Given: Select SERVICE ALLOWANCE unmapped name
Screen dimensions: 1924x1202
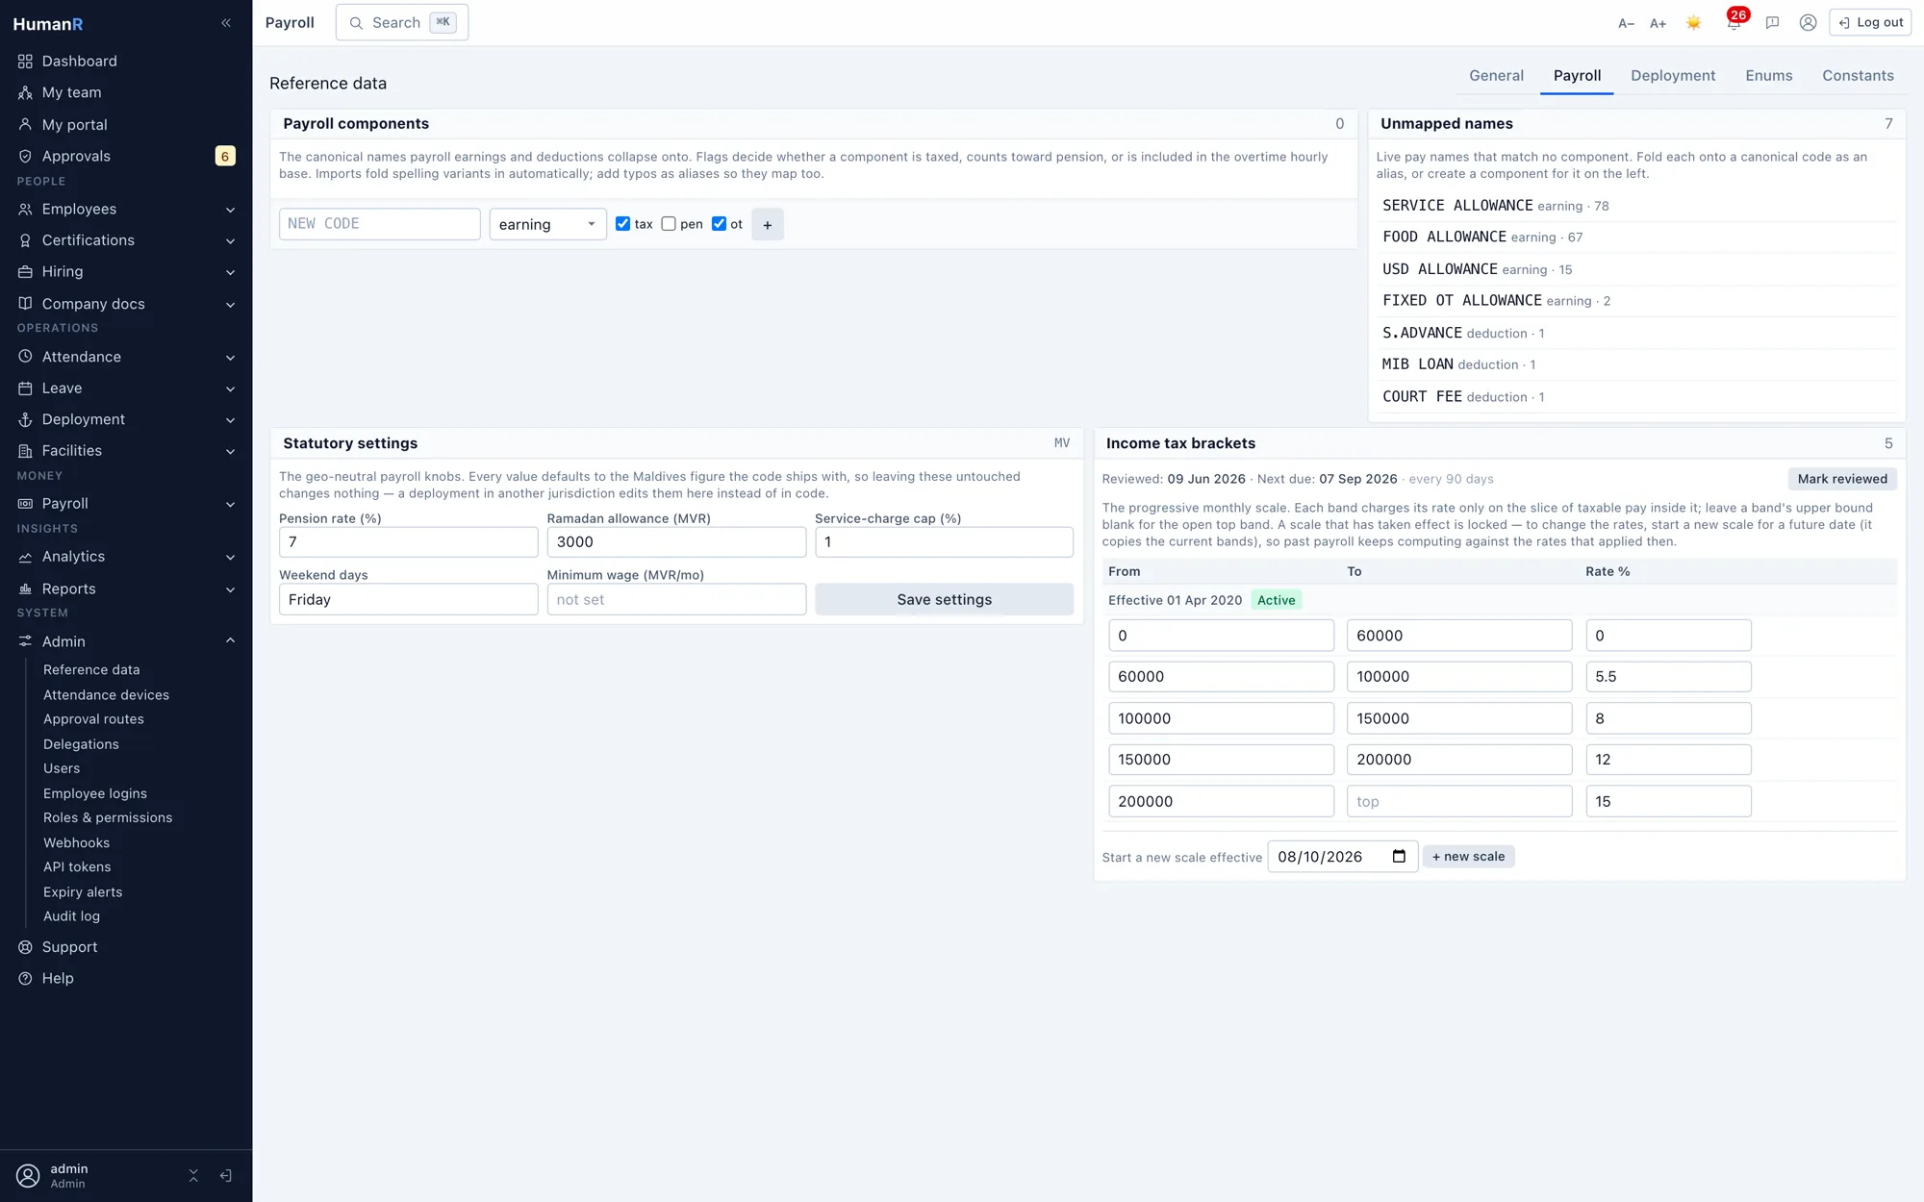Looking at the screenshot, I should (x=1457, y=206).
